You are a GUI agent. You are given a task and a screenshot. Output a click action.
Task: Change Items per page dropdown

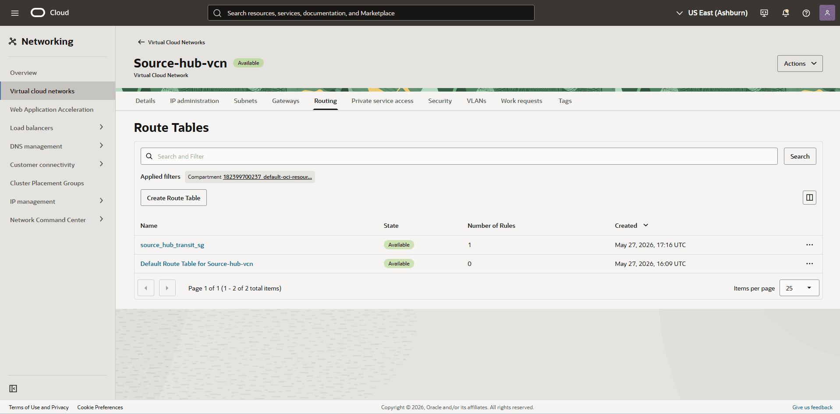tap(799, 288)
